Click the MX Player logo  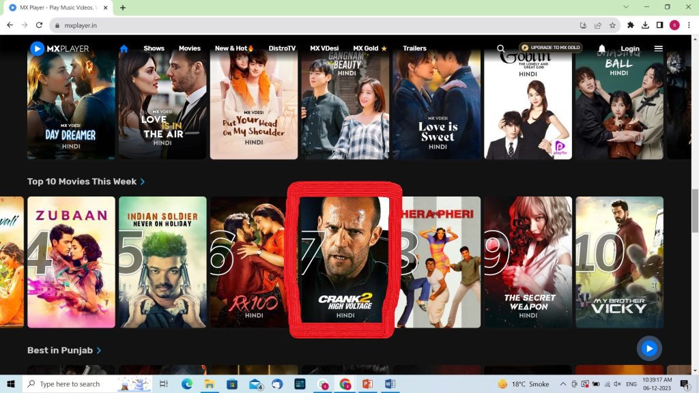(60, 48)
